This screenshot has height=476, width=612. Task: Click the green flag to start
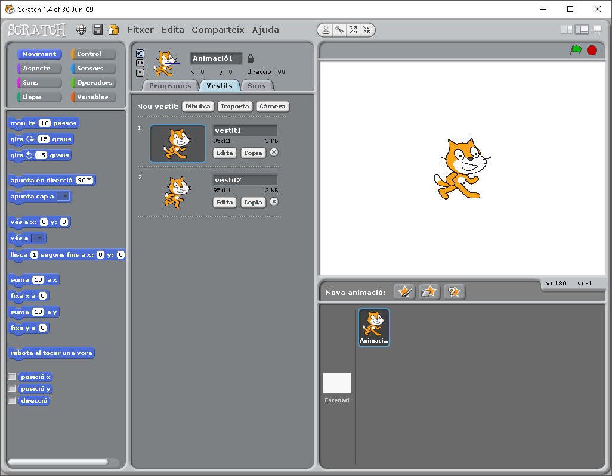click(576, 50)
